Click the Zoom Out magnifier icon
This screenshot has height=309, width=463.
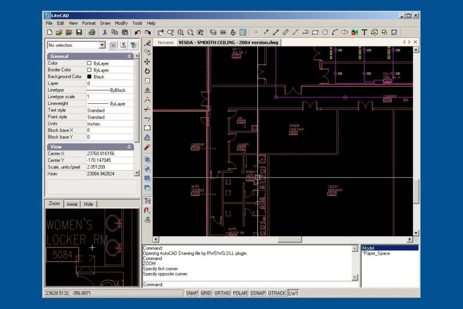[x=191, y=32]
